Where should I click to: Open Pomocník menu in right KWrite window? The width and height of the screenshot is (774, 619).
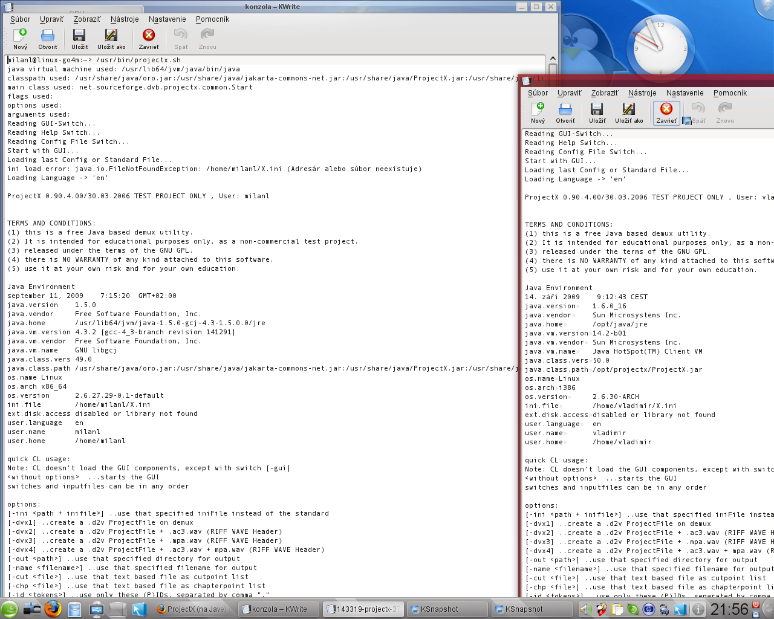730,93
